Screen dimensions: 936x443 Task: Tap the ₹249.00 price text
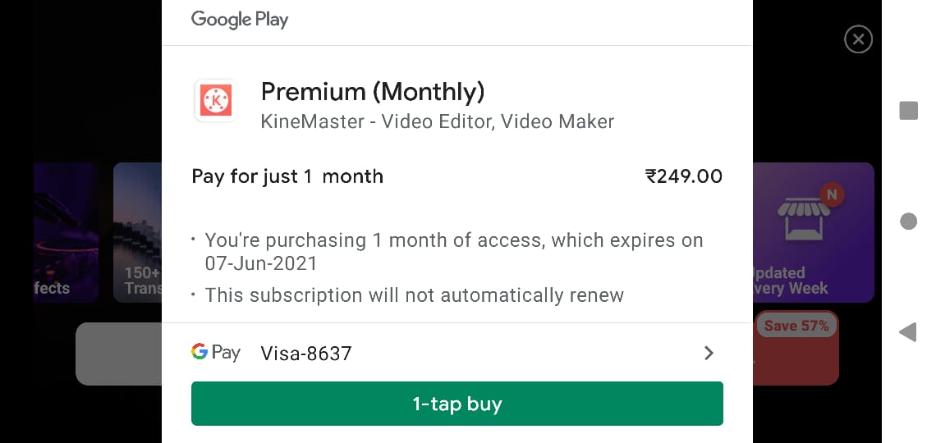[683, 176]
